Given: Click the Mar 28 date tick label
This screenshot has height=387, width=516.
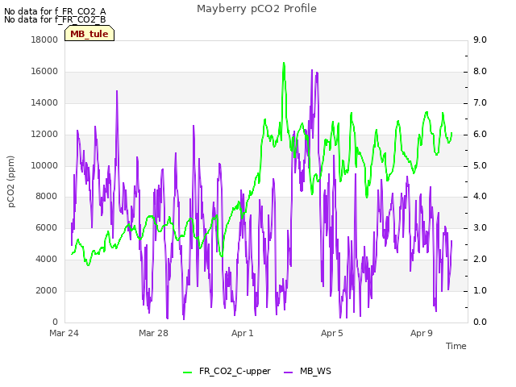Looking at the screenshot, I should coord(153,333).
